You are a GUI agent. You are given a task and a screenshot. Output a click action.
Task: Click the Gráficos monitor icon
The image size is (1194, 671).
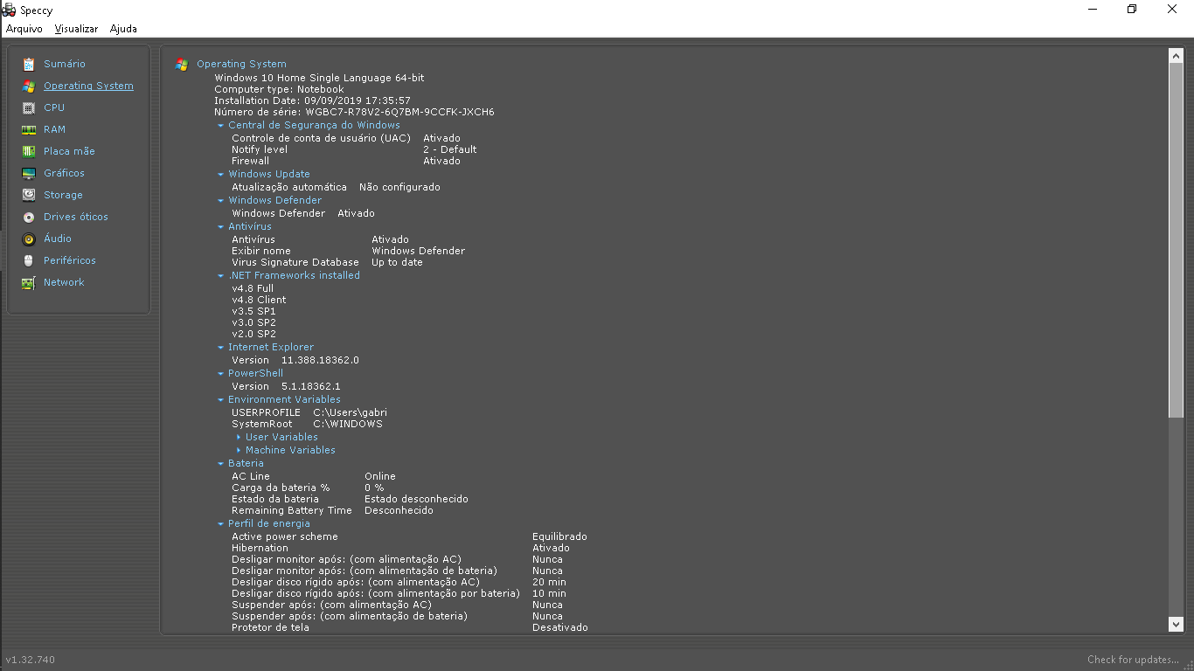tap(29, 173)
